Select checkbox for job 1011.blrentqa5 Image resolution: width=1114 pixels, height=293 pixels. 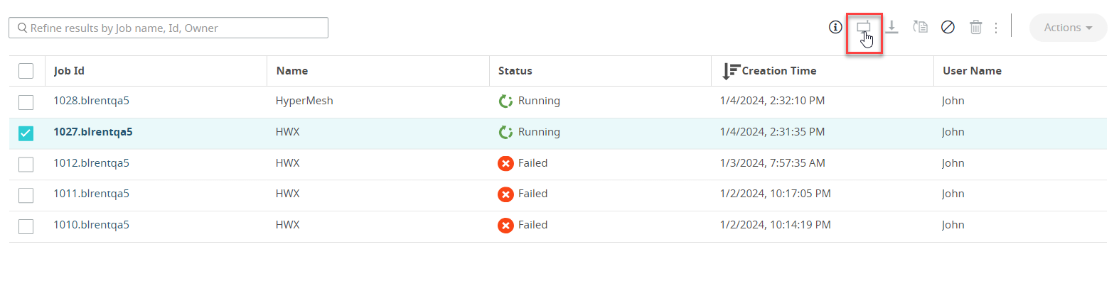coord(26,195)
